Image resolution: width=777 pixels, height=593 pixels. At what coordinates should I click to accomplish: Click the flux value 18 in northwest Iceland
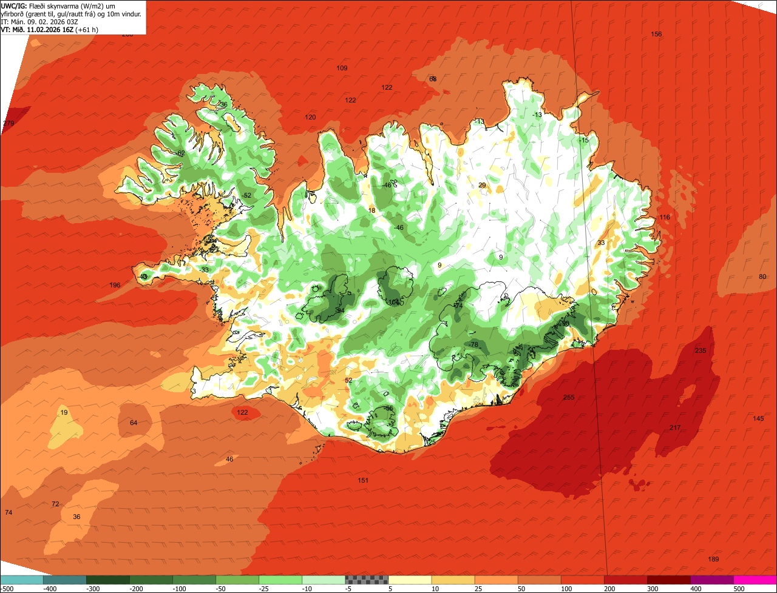(x=372, y=210)
